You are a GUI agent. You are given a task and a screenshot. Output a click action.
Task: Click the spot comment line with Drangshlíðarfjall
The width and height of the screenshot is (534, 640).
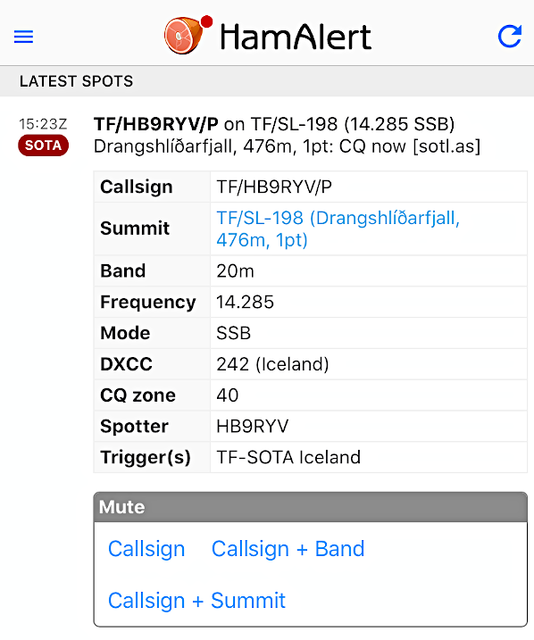[x=287, y=146]
